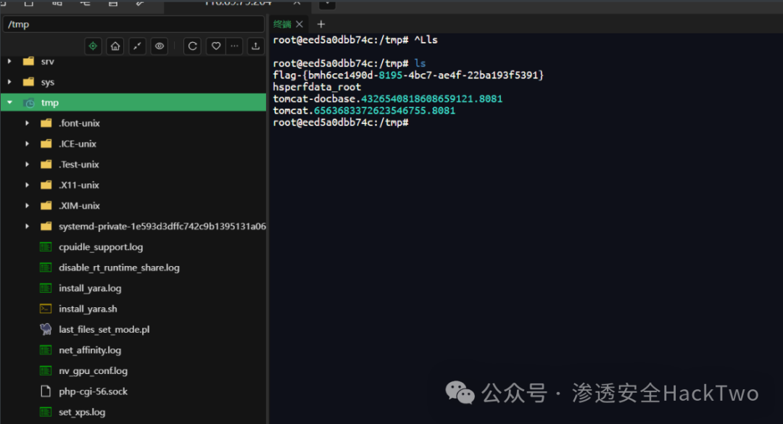783x424 pixels.
Task: Select file nv_gpu_conf.log
Action: (93, 370)
